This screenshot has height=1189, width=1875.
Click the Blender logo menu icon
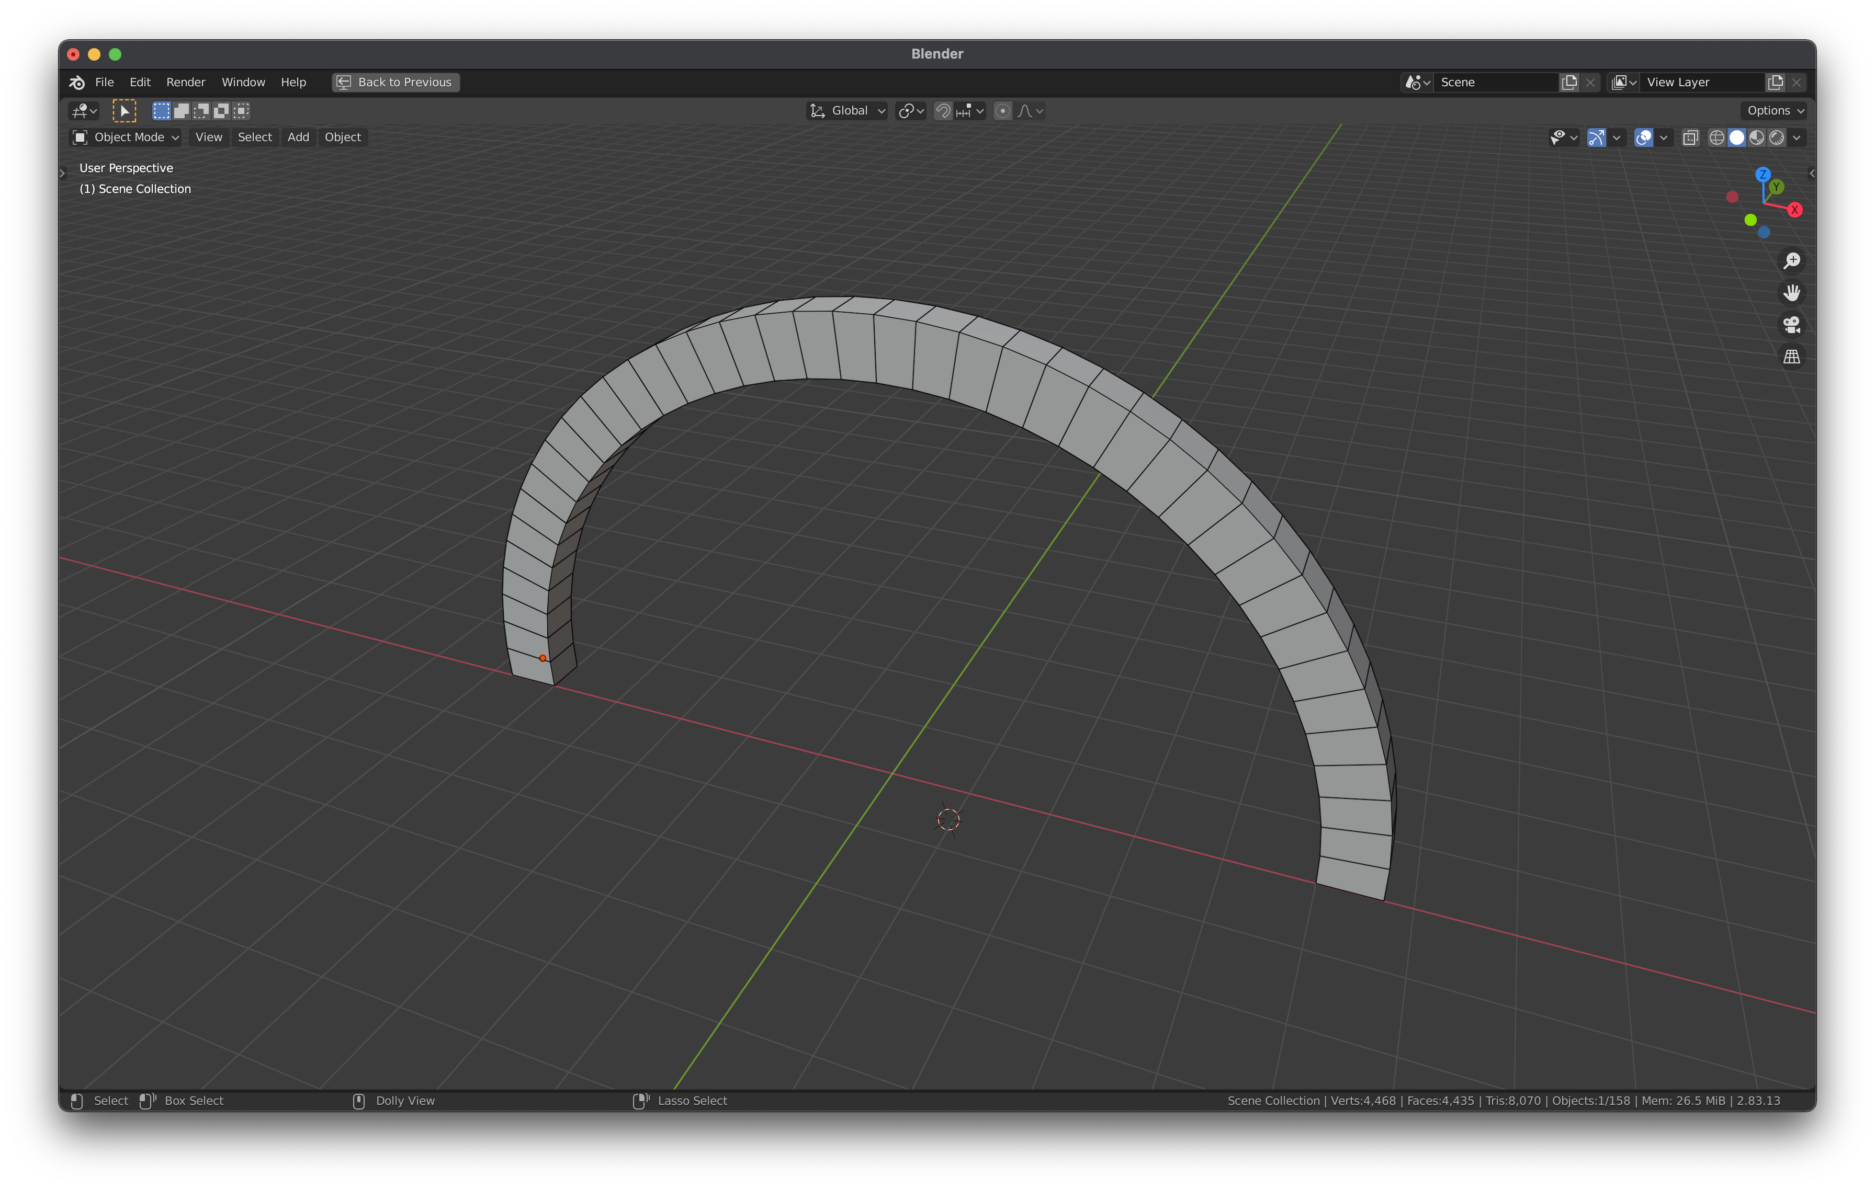click(77, 83)
